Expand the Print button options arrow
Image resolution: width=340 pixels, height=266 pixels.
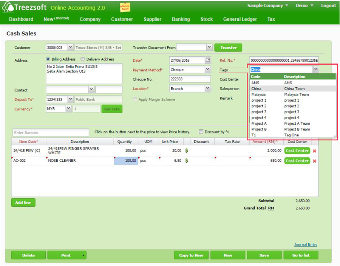pyautogui.click(x=82, y=255)
